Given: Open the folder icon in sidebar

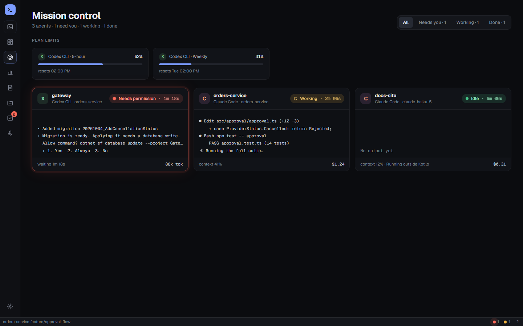Looking at the screenshot, I should coord(10,103).
